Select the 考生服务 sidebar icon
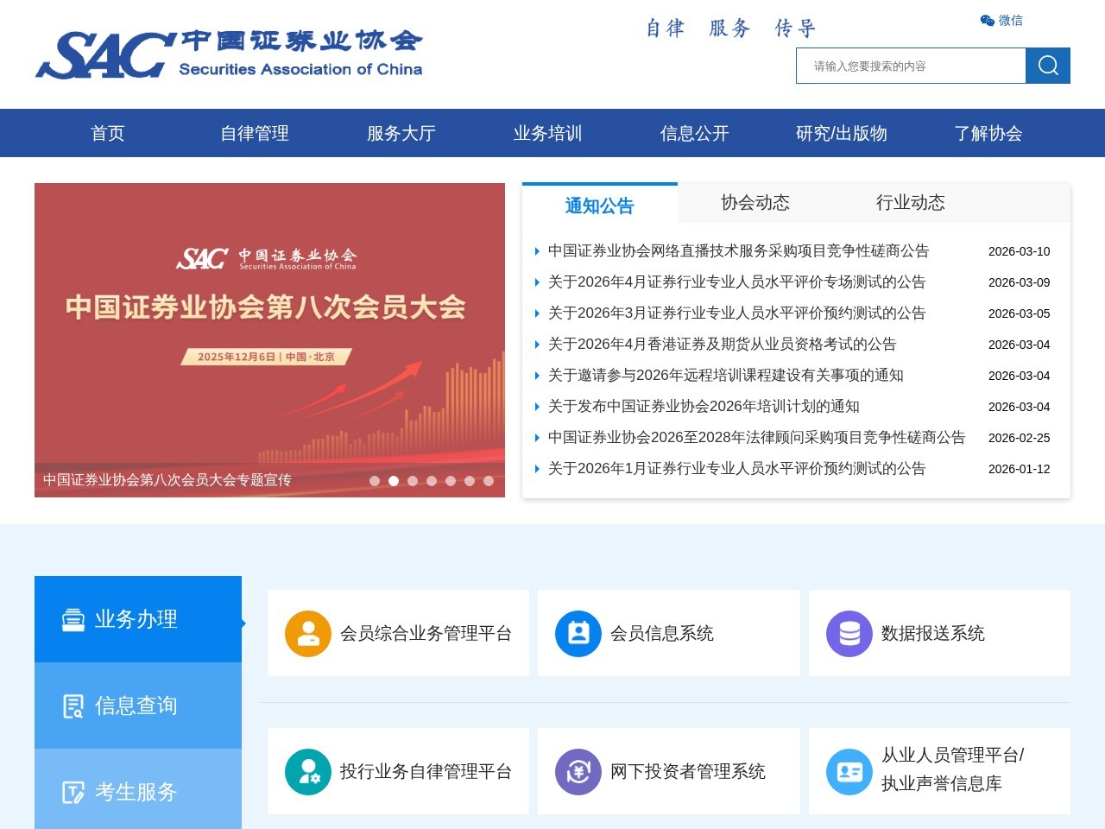 (x=72, y=792)
